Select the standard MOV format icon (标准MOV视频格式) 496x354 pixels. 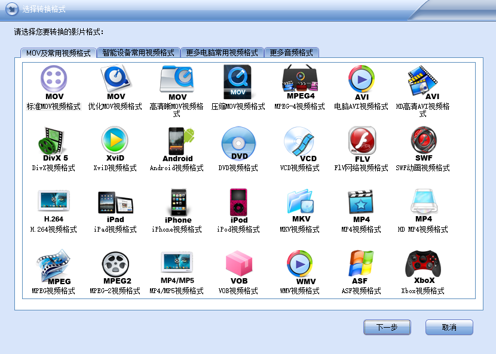[x=54, y=82]
